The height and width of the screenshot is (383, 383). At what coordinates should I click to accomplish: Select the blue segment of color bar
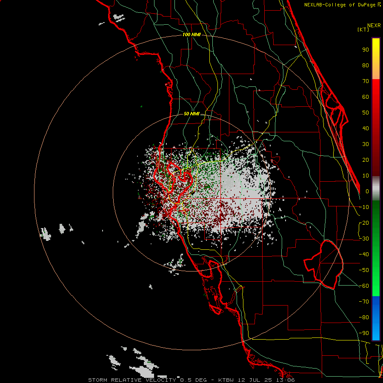pyautogui.click(x=376, y=318)
